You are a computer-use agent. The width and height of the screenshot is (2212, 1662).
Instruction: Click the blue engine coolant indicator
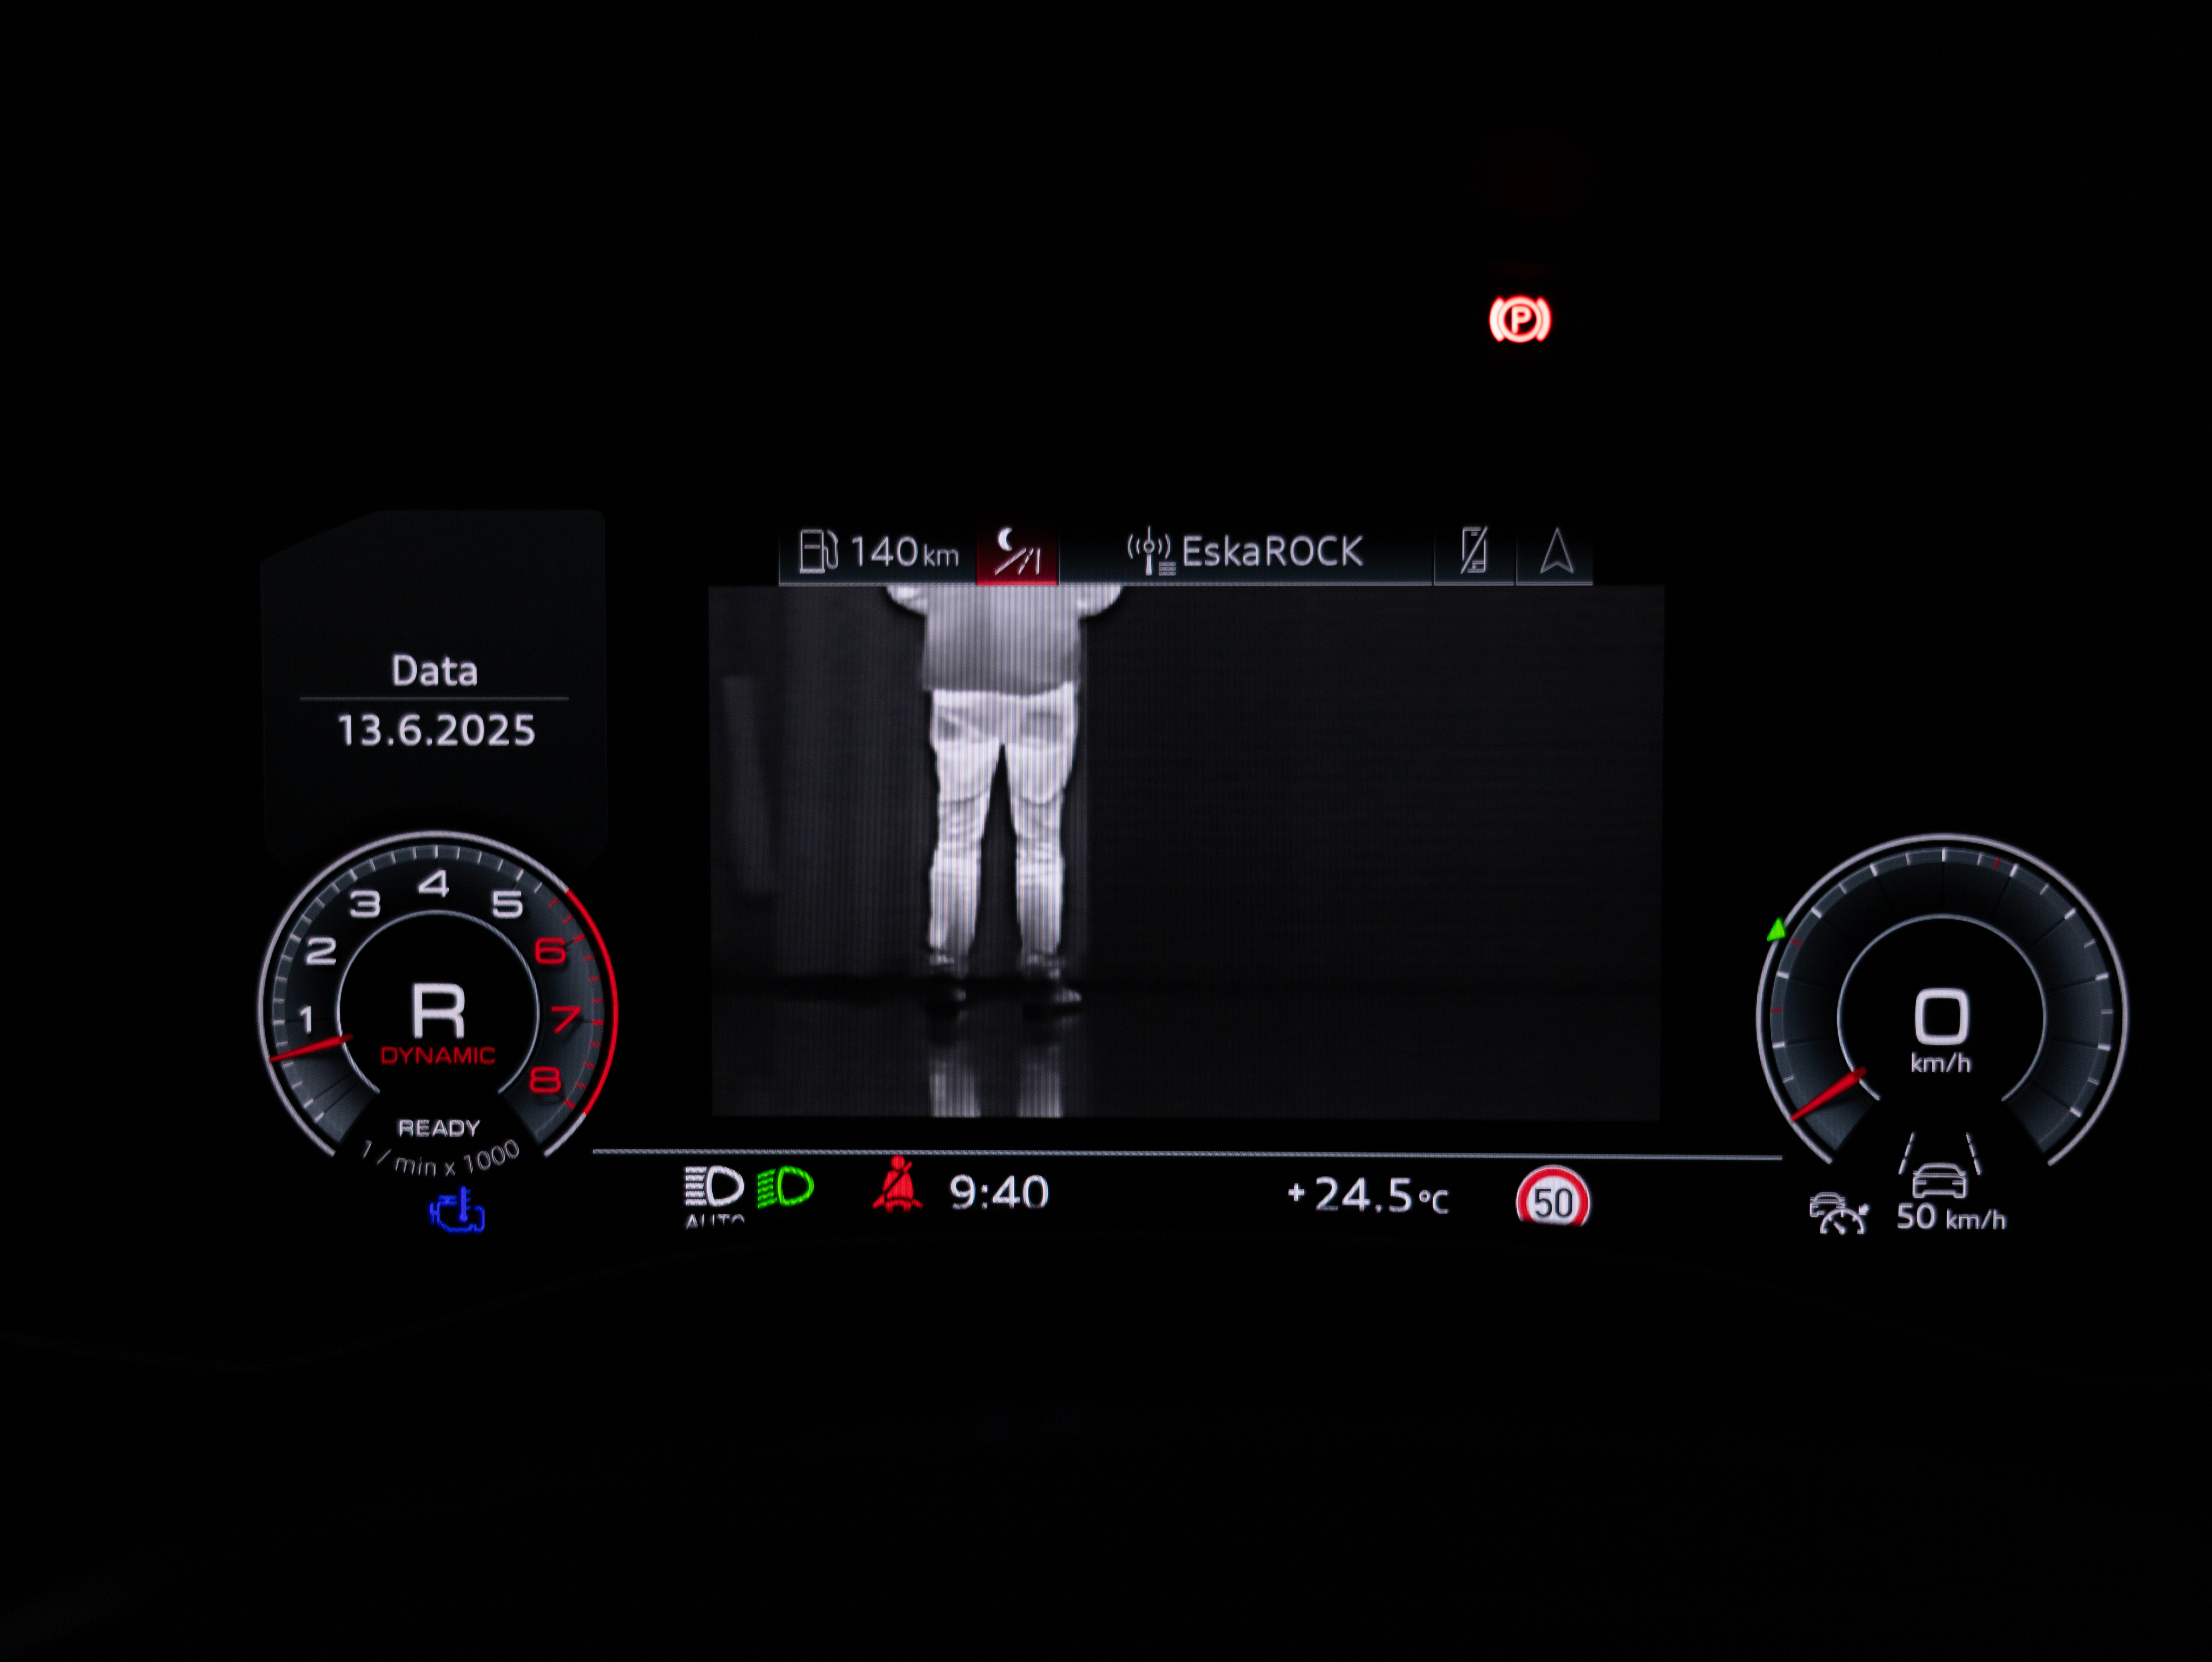[x=457, y=1211]
